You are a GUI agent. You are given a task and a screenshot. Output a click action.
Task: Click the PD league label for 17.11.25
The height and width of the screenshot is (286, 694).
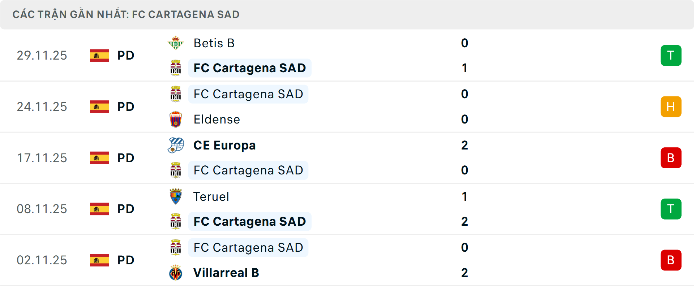[126, 158]
